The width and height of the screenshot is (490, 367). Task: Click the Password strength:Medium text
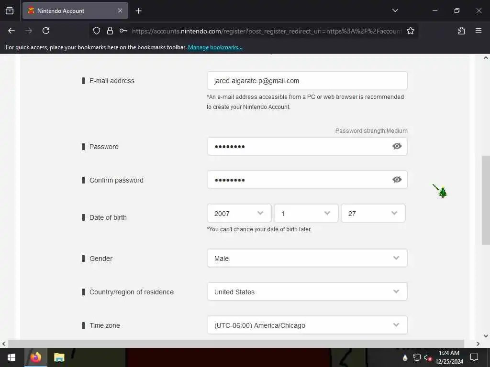[x=371, y=131]
